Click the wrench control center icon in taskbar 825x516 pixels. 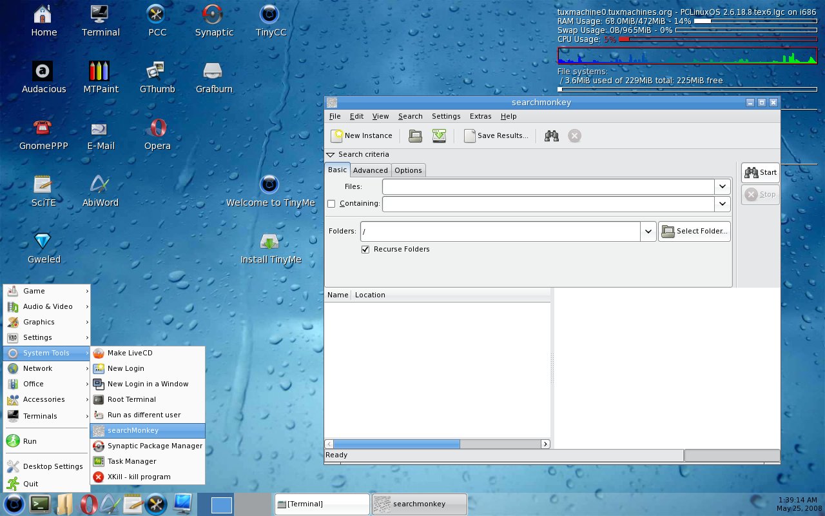click(x=155, y=503)
